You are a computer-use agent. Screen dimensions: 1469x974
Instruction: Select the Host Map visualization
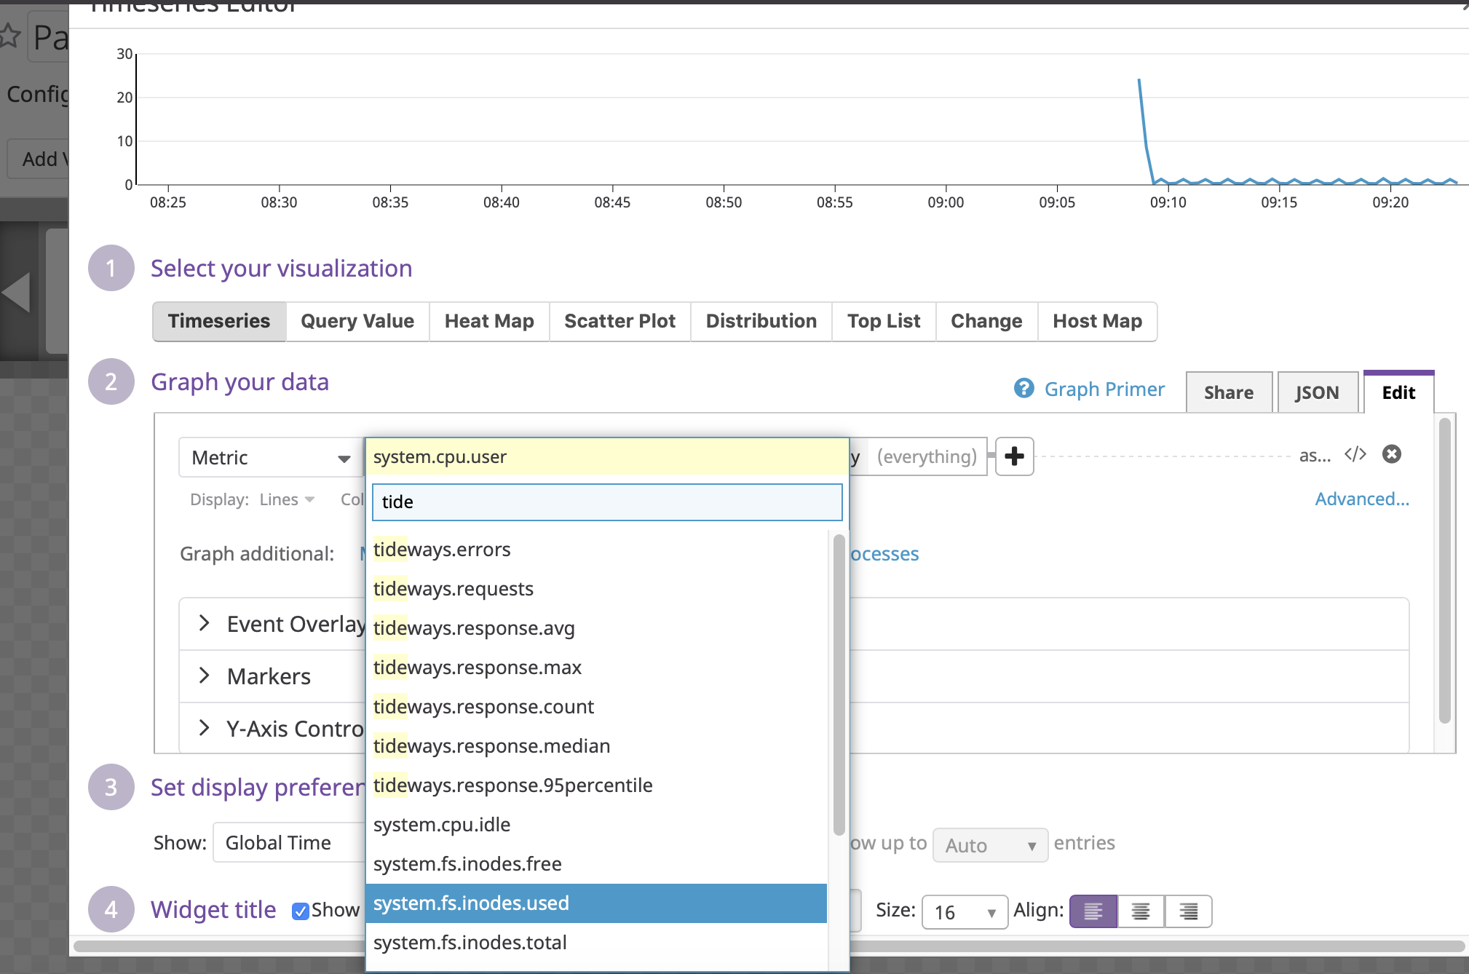coord(1097,321)
